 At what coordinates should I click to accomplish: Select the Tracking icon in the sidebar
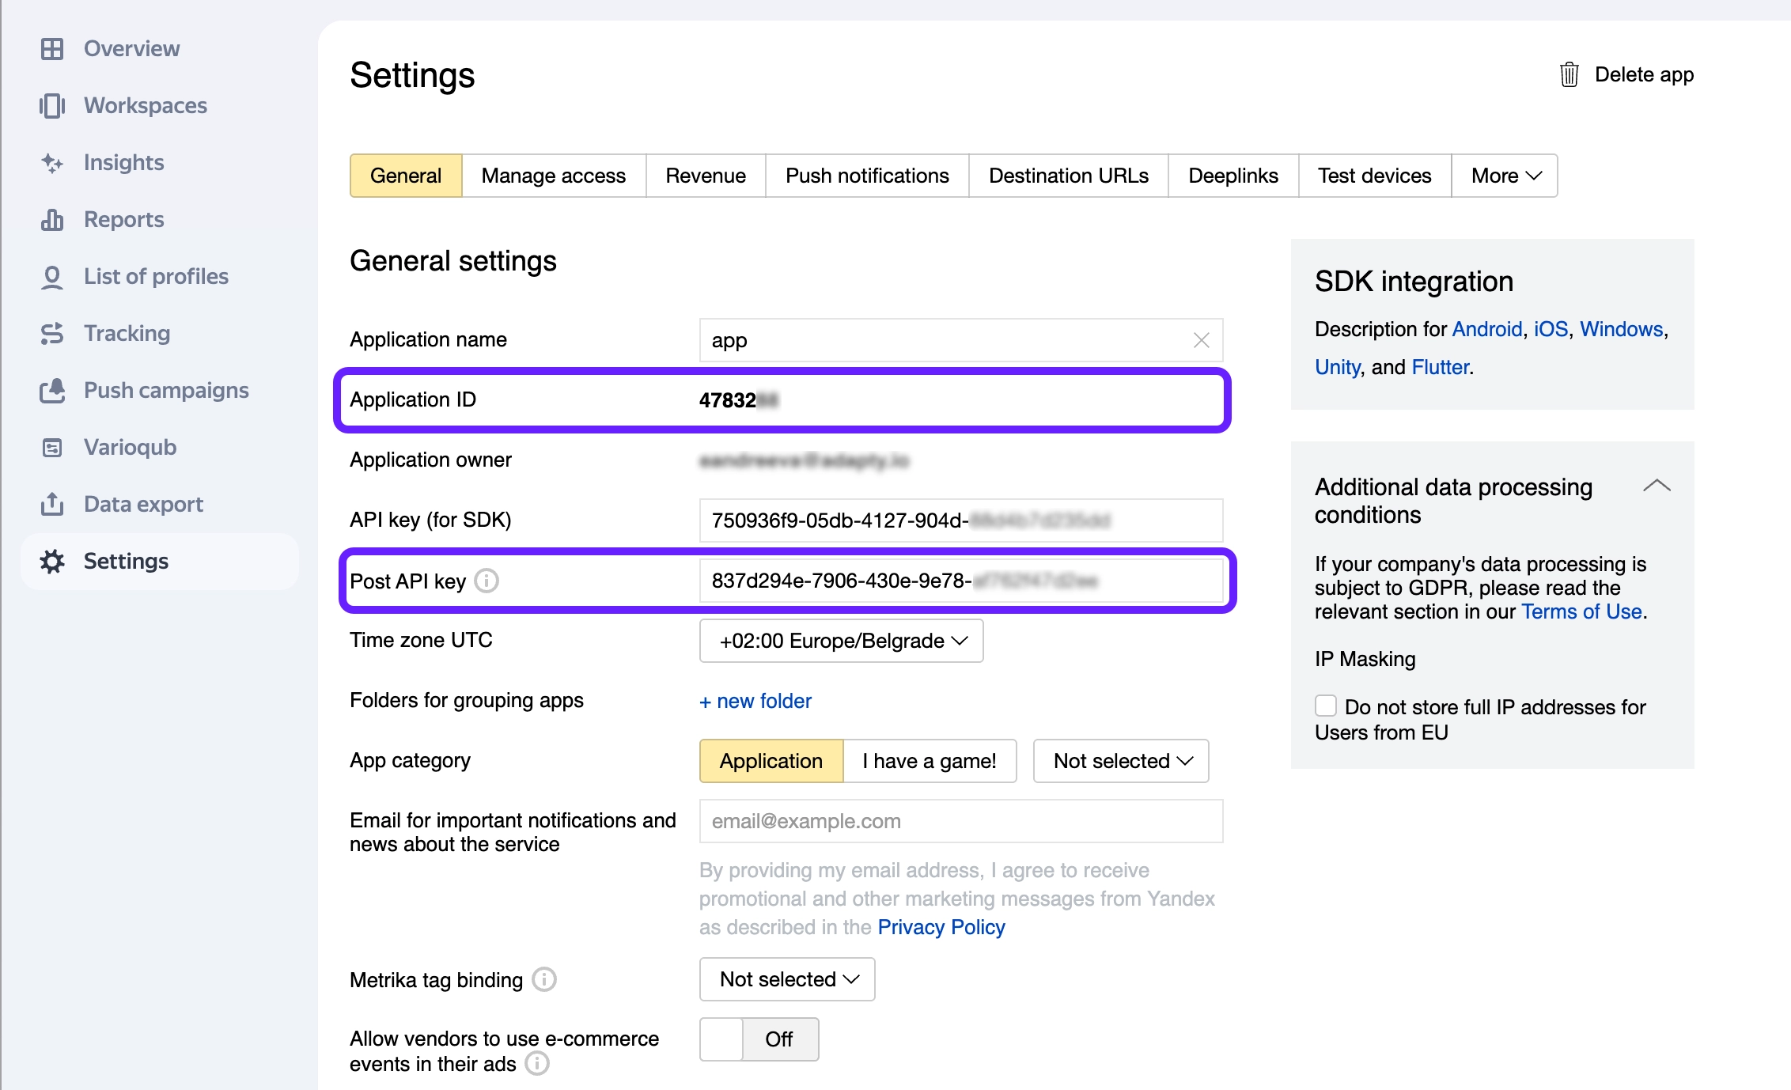point(52,333)
